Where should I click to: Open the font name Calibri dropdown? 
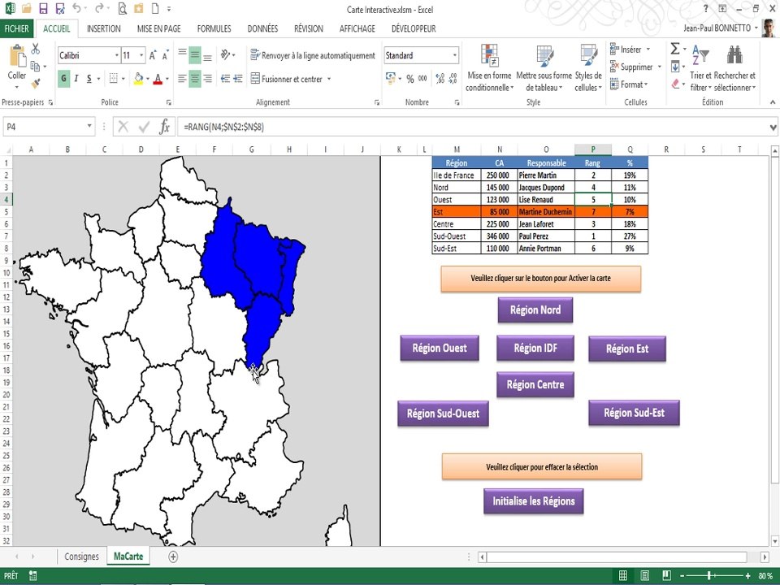(117, 55)
